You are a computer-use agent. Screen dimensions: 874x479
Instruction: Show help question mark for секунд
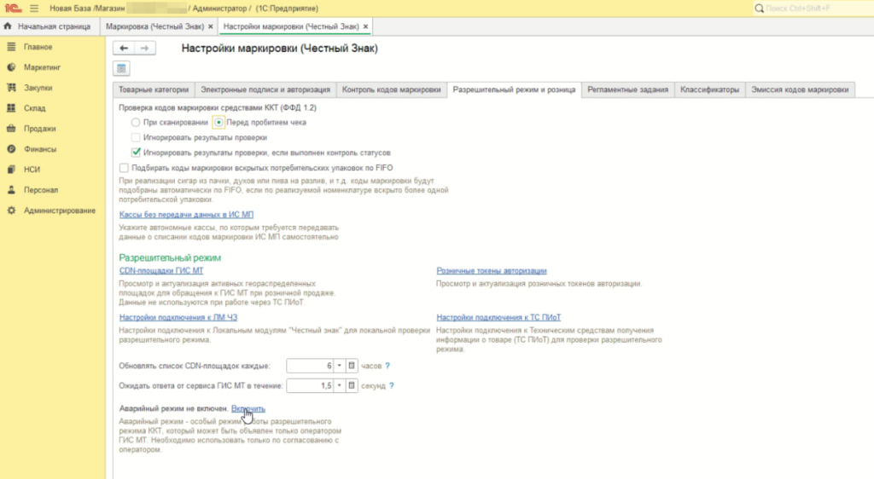(x=391, y=385)
